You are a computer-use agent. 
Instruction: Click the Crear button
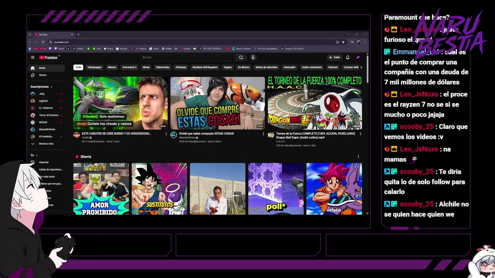pos(334,58)
